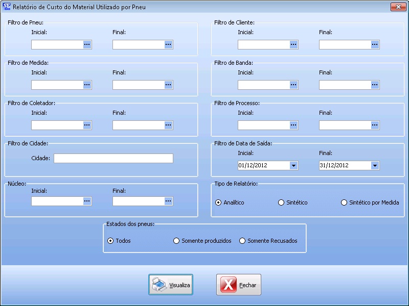This screenshot has height=306, width=409.
Task: Choose Sintético por Medida report type
Action: 344,202
